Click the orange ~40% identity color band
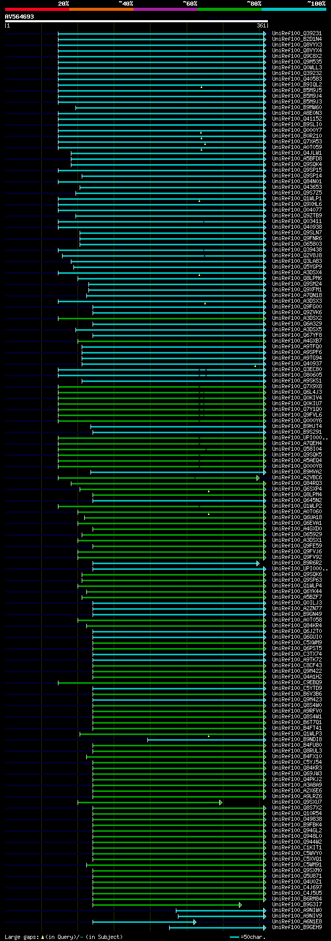 [x=101, y=9]
